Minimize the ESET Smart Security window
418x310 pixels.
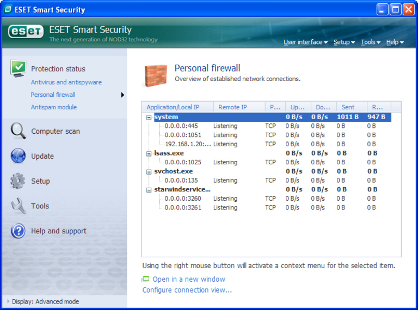click(382, 10)
